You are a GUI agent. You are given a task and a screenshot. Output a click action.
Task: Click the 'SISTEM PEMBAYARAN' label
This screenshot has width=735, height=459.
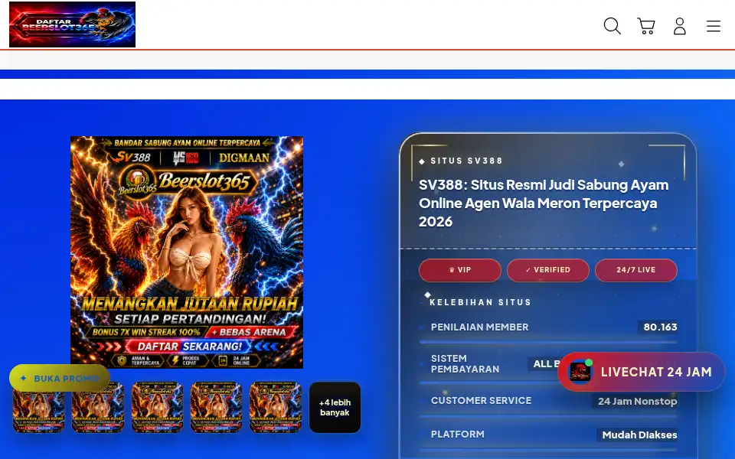coord(465,364)
